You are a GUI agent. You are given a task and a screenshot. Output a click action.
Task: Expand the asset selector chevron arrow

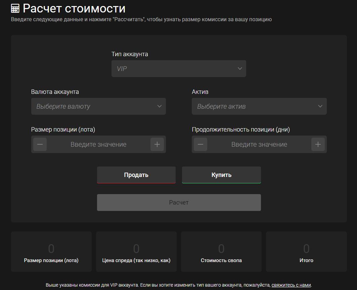pos(320,106)
